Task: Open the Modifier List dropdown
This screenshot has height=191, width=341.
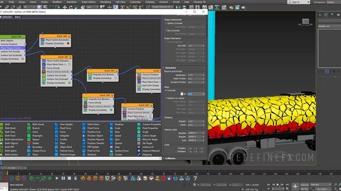Action: pos(329,26)
